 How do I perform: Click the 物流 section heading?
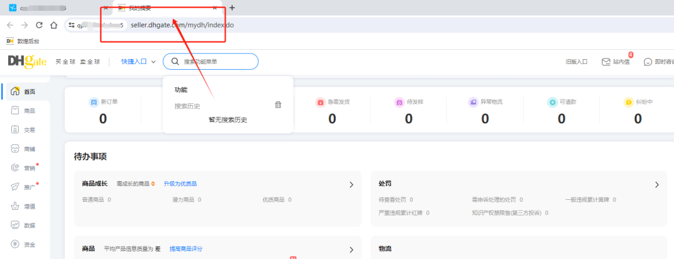point(384,248)
